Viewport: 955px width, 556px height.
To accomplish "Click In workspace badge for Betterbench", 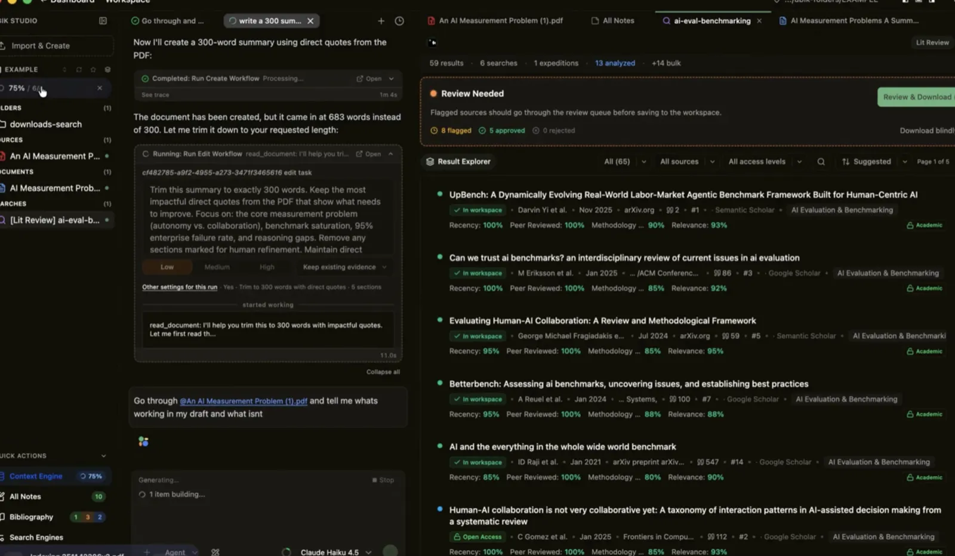I will [478, 399].
